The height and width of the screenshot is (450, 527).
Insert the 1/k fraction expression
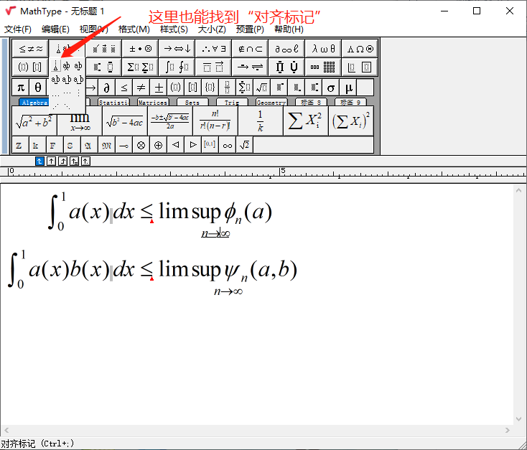tap(261, 121)
